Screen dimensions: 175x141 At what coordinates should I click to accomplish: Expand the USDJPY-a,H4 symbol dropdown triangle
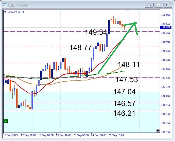click(5, 12)
